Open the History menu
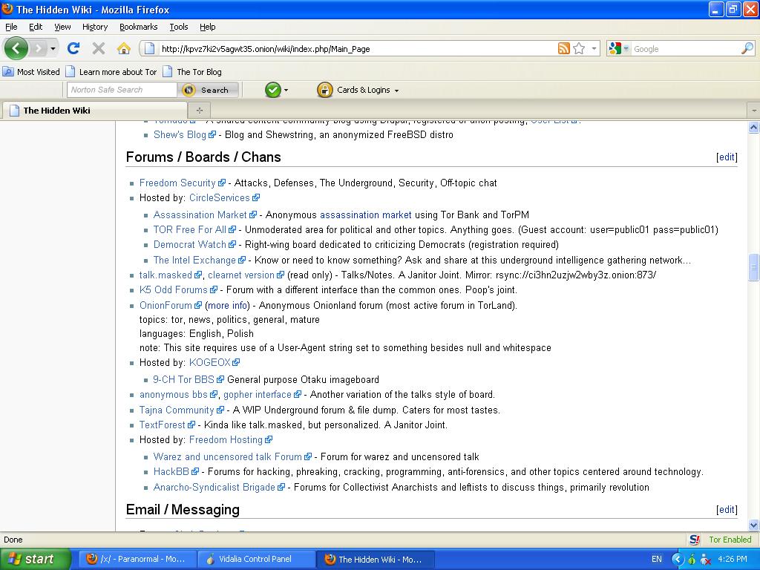 click(x=94, y=27)
